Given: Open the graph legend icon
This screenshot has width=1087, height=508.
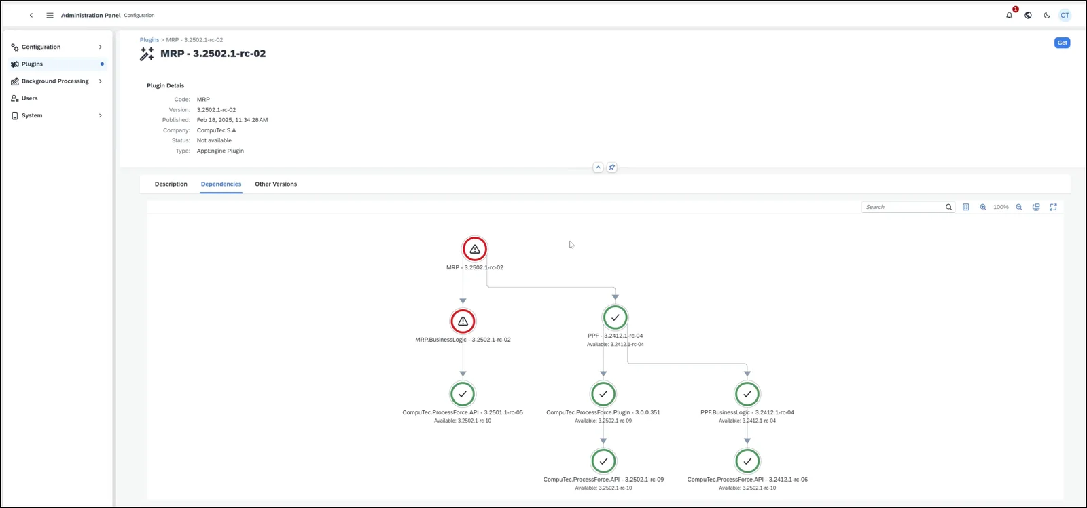Looking at the screenshot, I should coord(966,207).
